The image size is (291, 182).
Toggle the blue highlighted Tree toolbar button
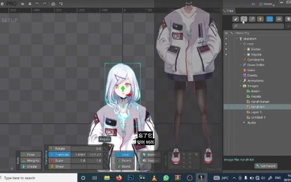pyautogui.click(x=270, y=19)
